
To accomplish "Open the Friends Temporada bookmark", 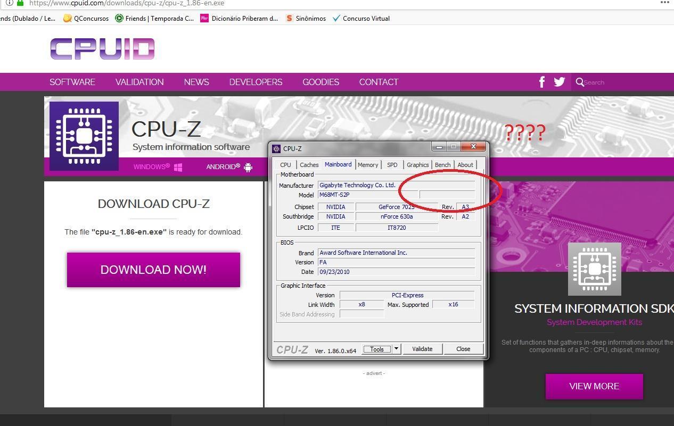I will (x=154, y=18).
